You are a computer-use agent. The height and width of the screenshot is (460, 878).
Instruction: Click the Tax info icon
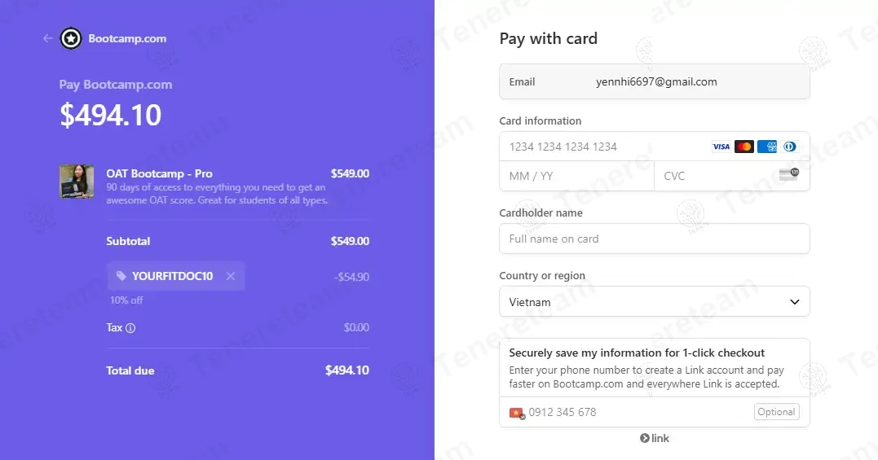pyautogui.click(x=130, y=328)
